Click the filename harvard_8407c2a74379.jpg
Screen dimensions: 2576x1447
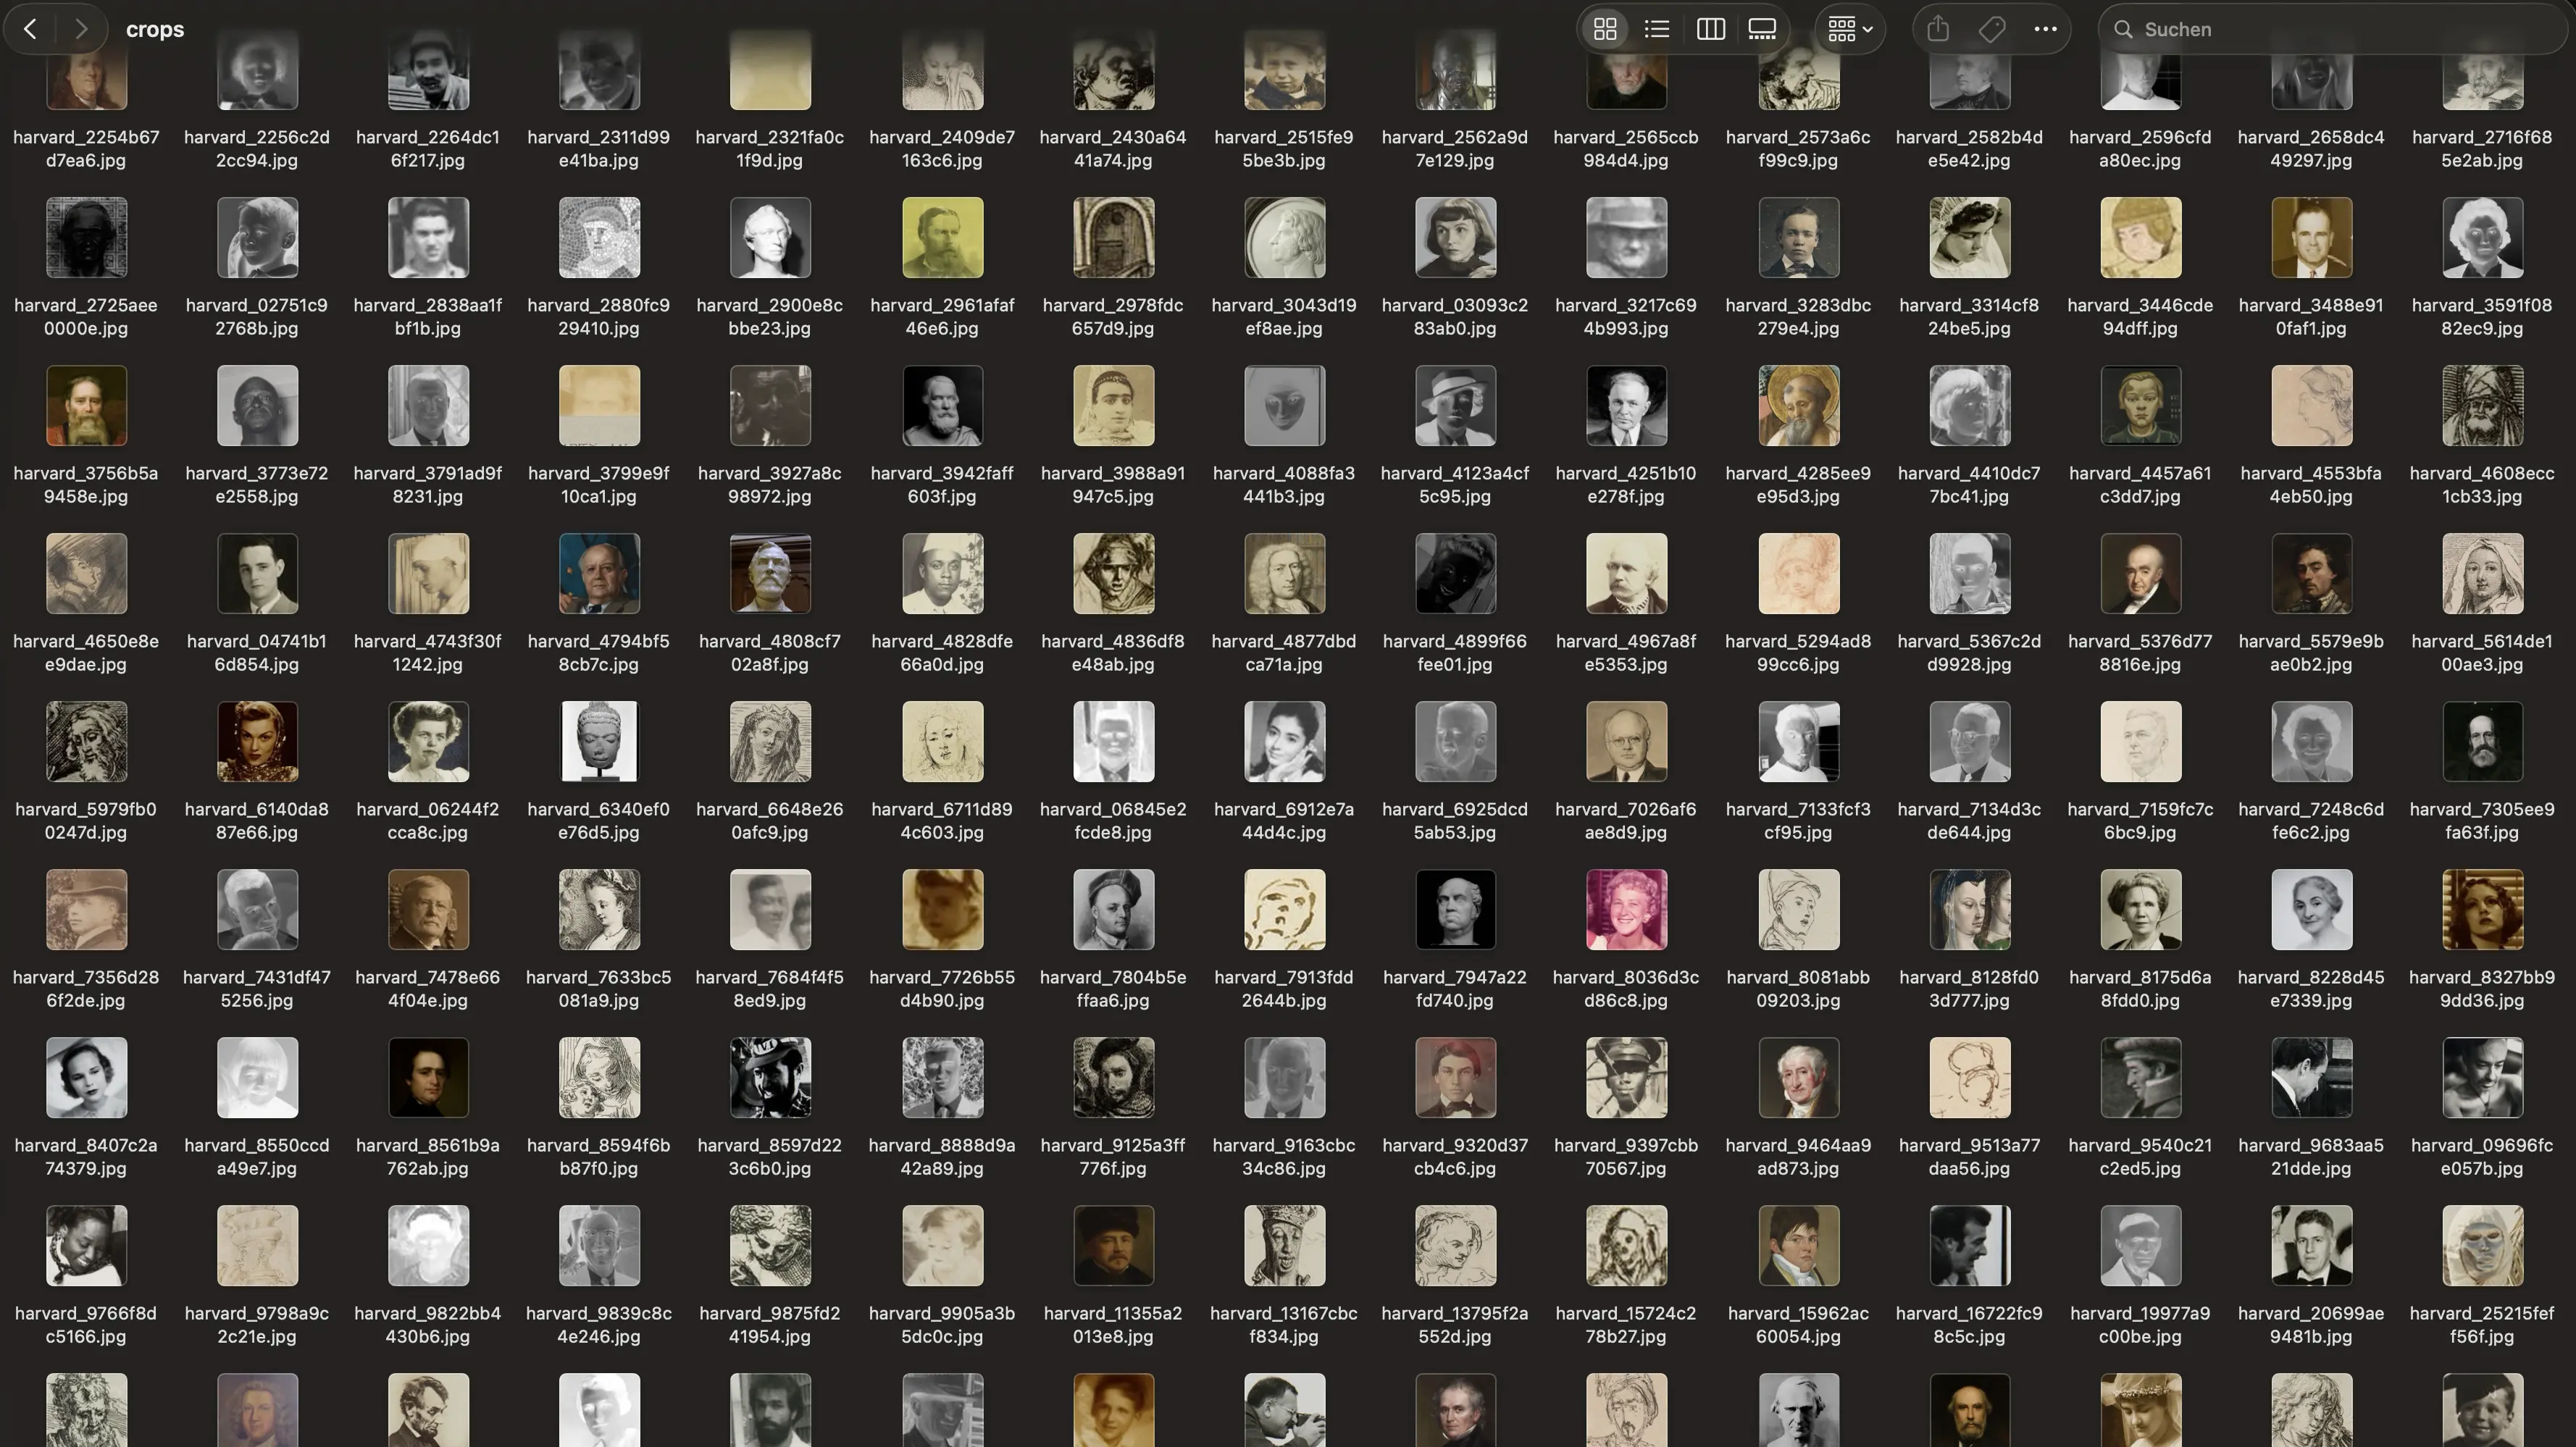pyautogui.click(x=86, y=1156)
